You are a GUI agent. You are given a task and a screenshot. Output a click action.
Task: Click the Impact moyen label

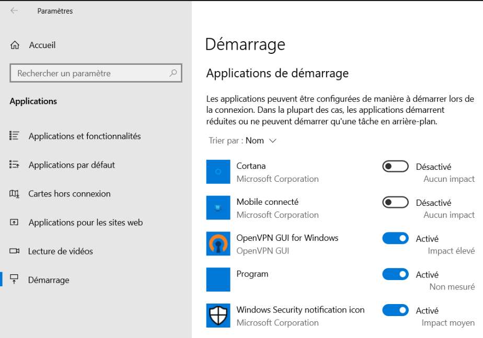pos(448,323)
